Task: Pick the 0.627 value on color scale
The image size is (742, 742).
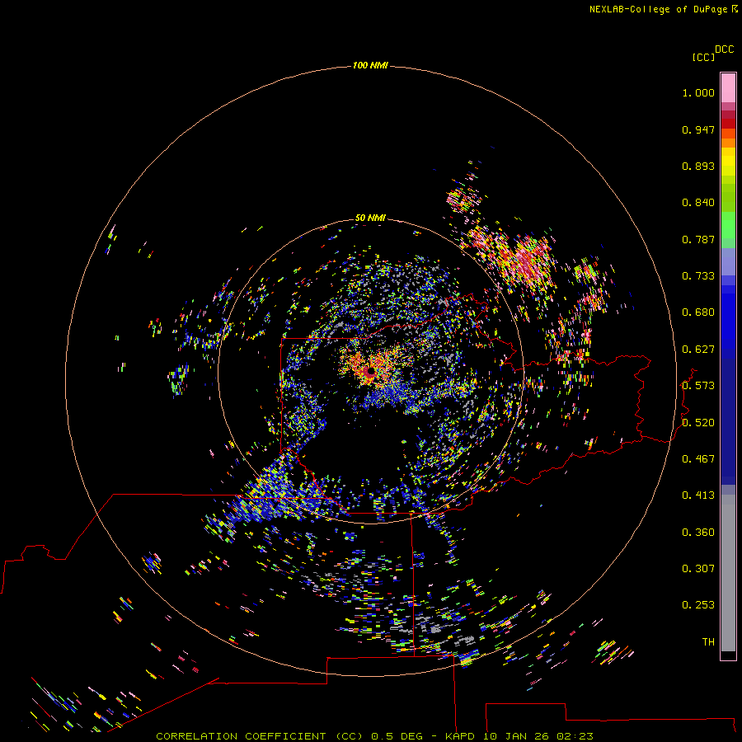Action: (x=698, y=350)
